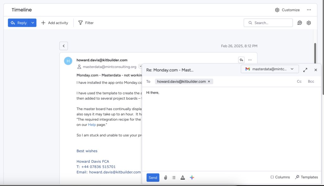Click the reply arrow icon on Howard's email
Screen dimensions: 324x186
click(x=241, y=60)
